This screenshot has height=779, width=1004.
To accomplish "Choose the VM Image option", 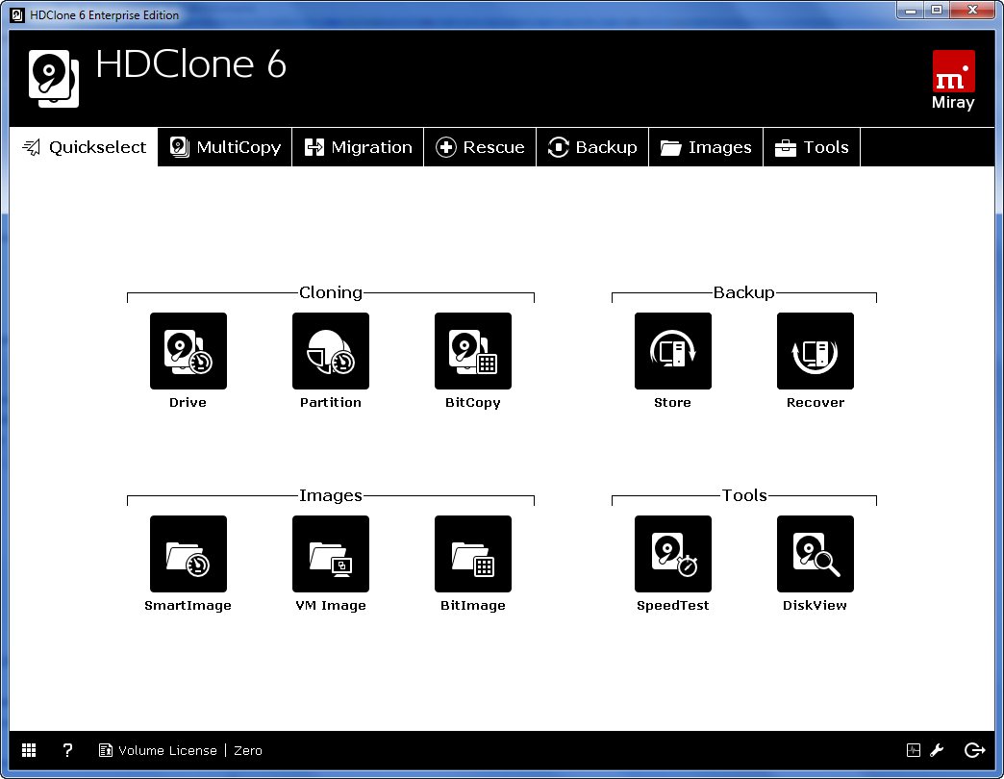I will (330, 554).
